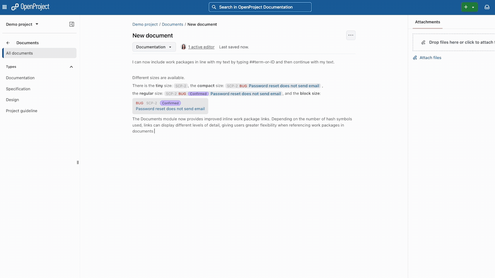Viewport: 495px width, 278px height.
Task: Switch to the Attachments tab
Action: (427, 22)
